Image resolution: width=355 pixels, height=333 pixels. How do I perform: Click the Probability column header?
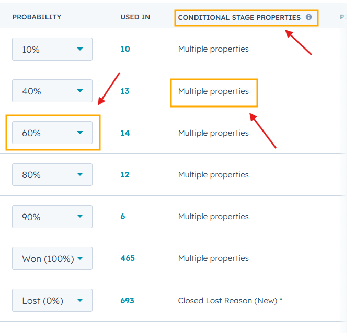(x=37, y=17)
